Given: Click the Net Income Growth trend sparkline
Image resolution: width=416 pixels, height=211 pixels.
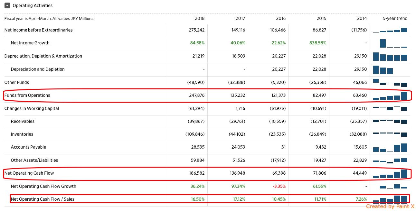Looking at the screenshot, I should pos(390,43).
